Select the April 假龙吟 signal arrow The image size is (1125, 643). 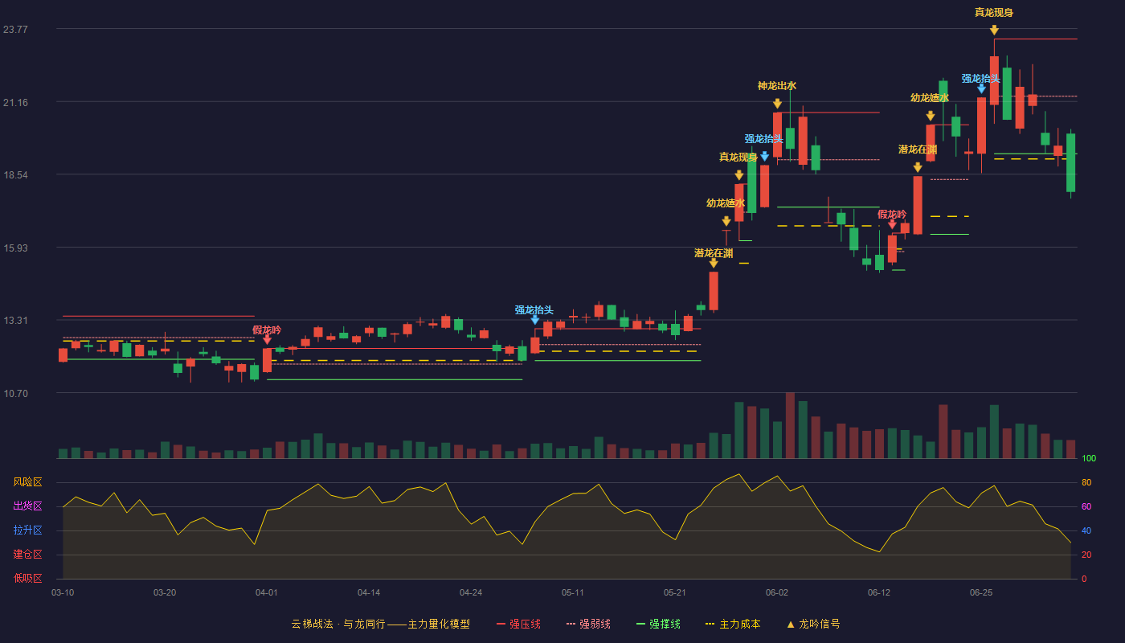pyautogui.click(x=267, y=340)
